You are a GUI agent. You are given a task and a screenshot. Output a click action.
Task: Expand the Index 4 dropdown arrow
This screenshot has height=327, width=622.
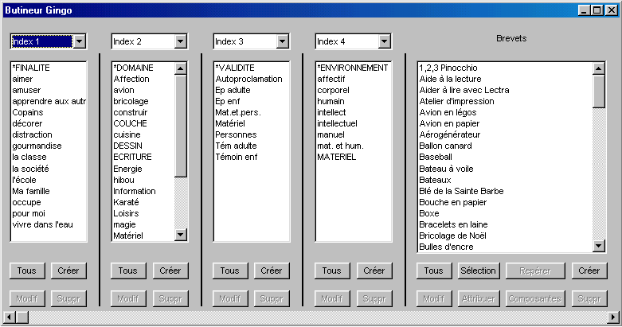point(385,41)
